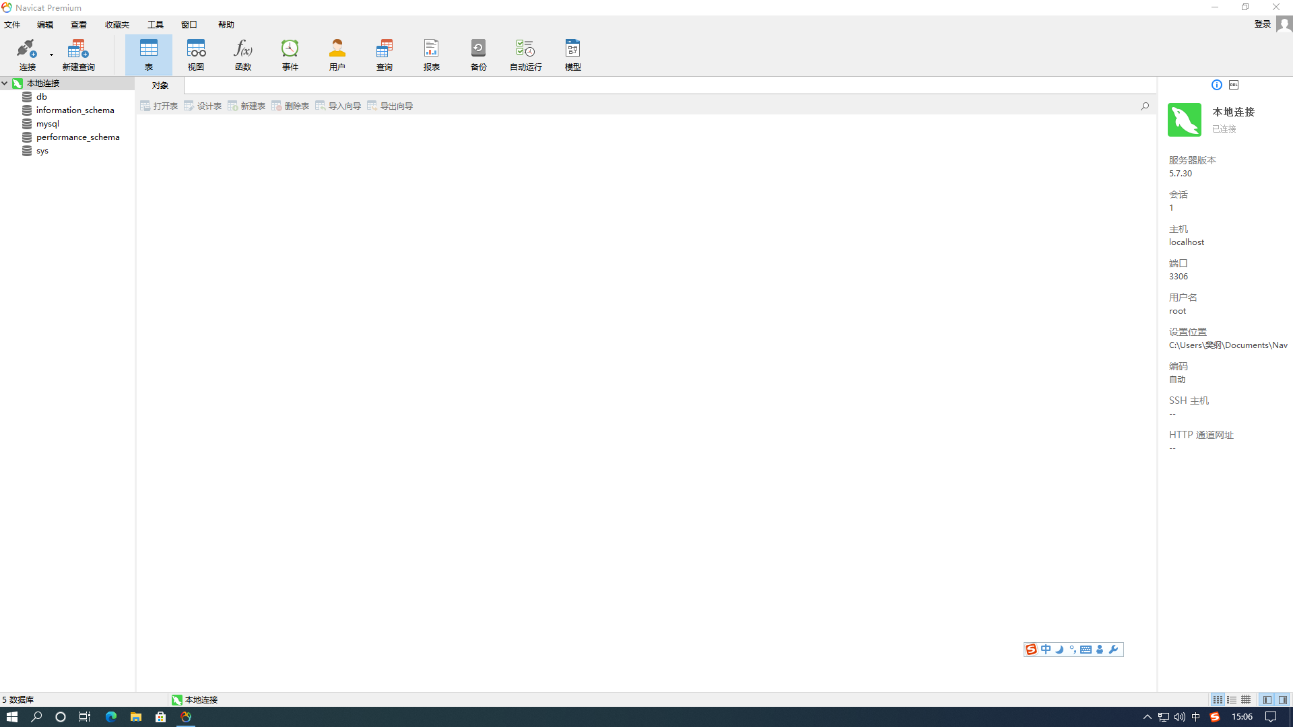Open the Model (模型) toolbar icon
Image resolution: width=1293 pixels, height=727 pixels.
pos(572,54)
